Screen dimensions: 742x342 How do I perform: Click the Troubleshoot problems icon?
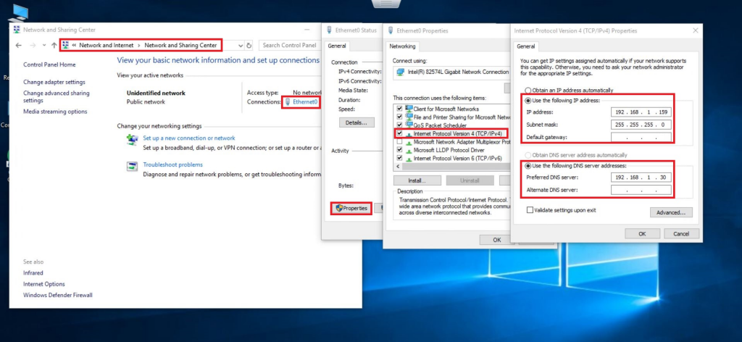pyautogui.click(x=132, y=166)
